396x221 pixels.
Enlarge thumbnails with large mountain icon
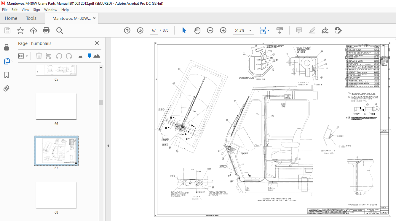tap(97, 56)
